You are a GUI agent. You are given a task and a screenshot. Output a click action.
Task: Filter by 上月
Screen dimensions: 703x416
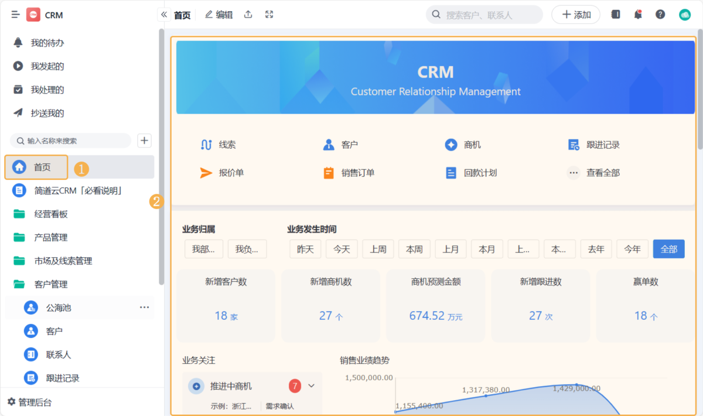click(451, 249)
